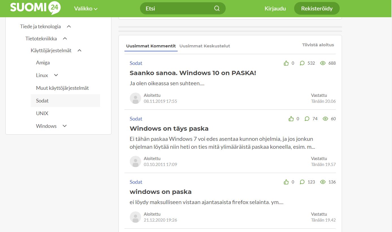
Task: Select Amiga in the sidebar
Action: (43, 63)
